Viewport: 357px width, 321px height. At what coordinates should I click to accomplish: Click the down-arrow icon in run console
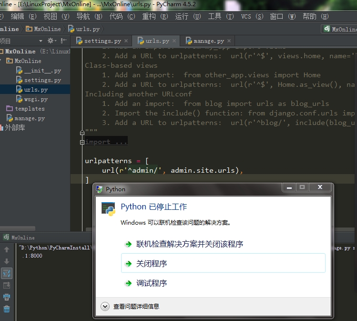[x=7, y=261]
